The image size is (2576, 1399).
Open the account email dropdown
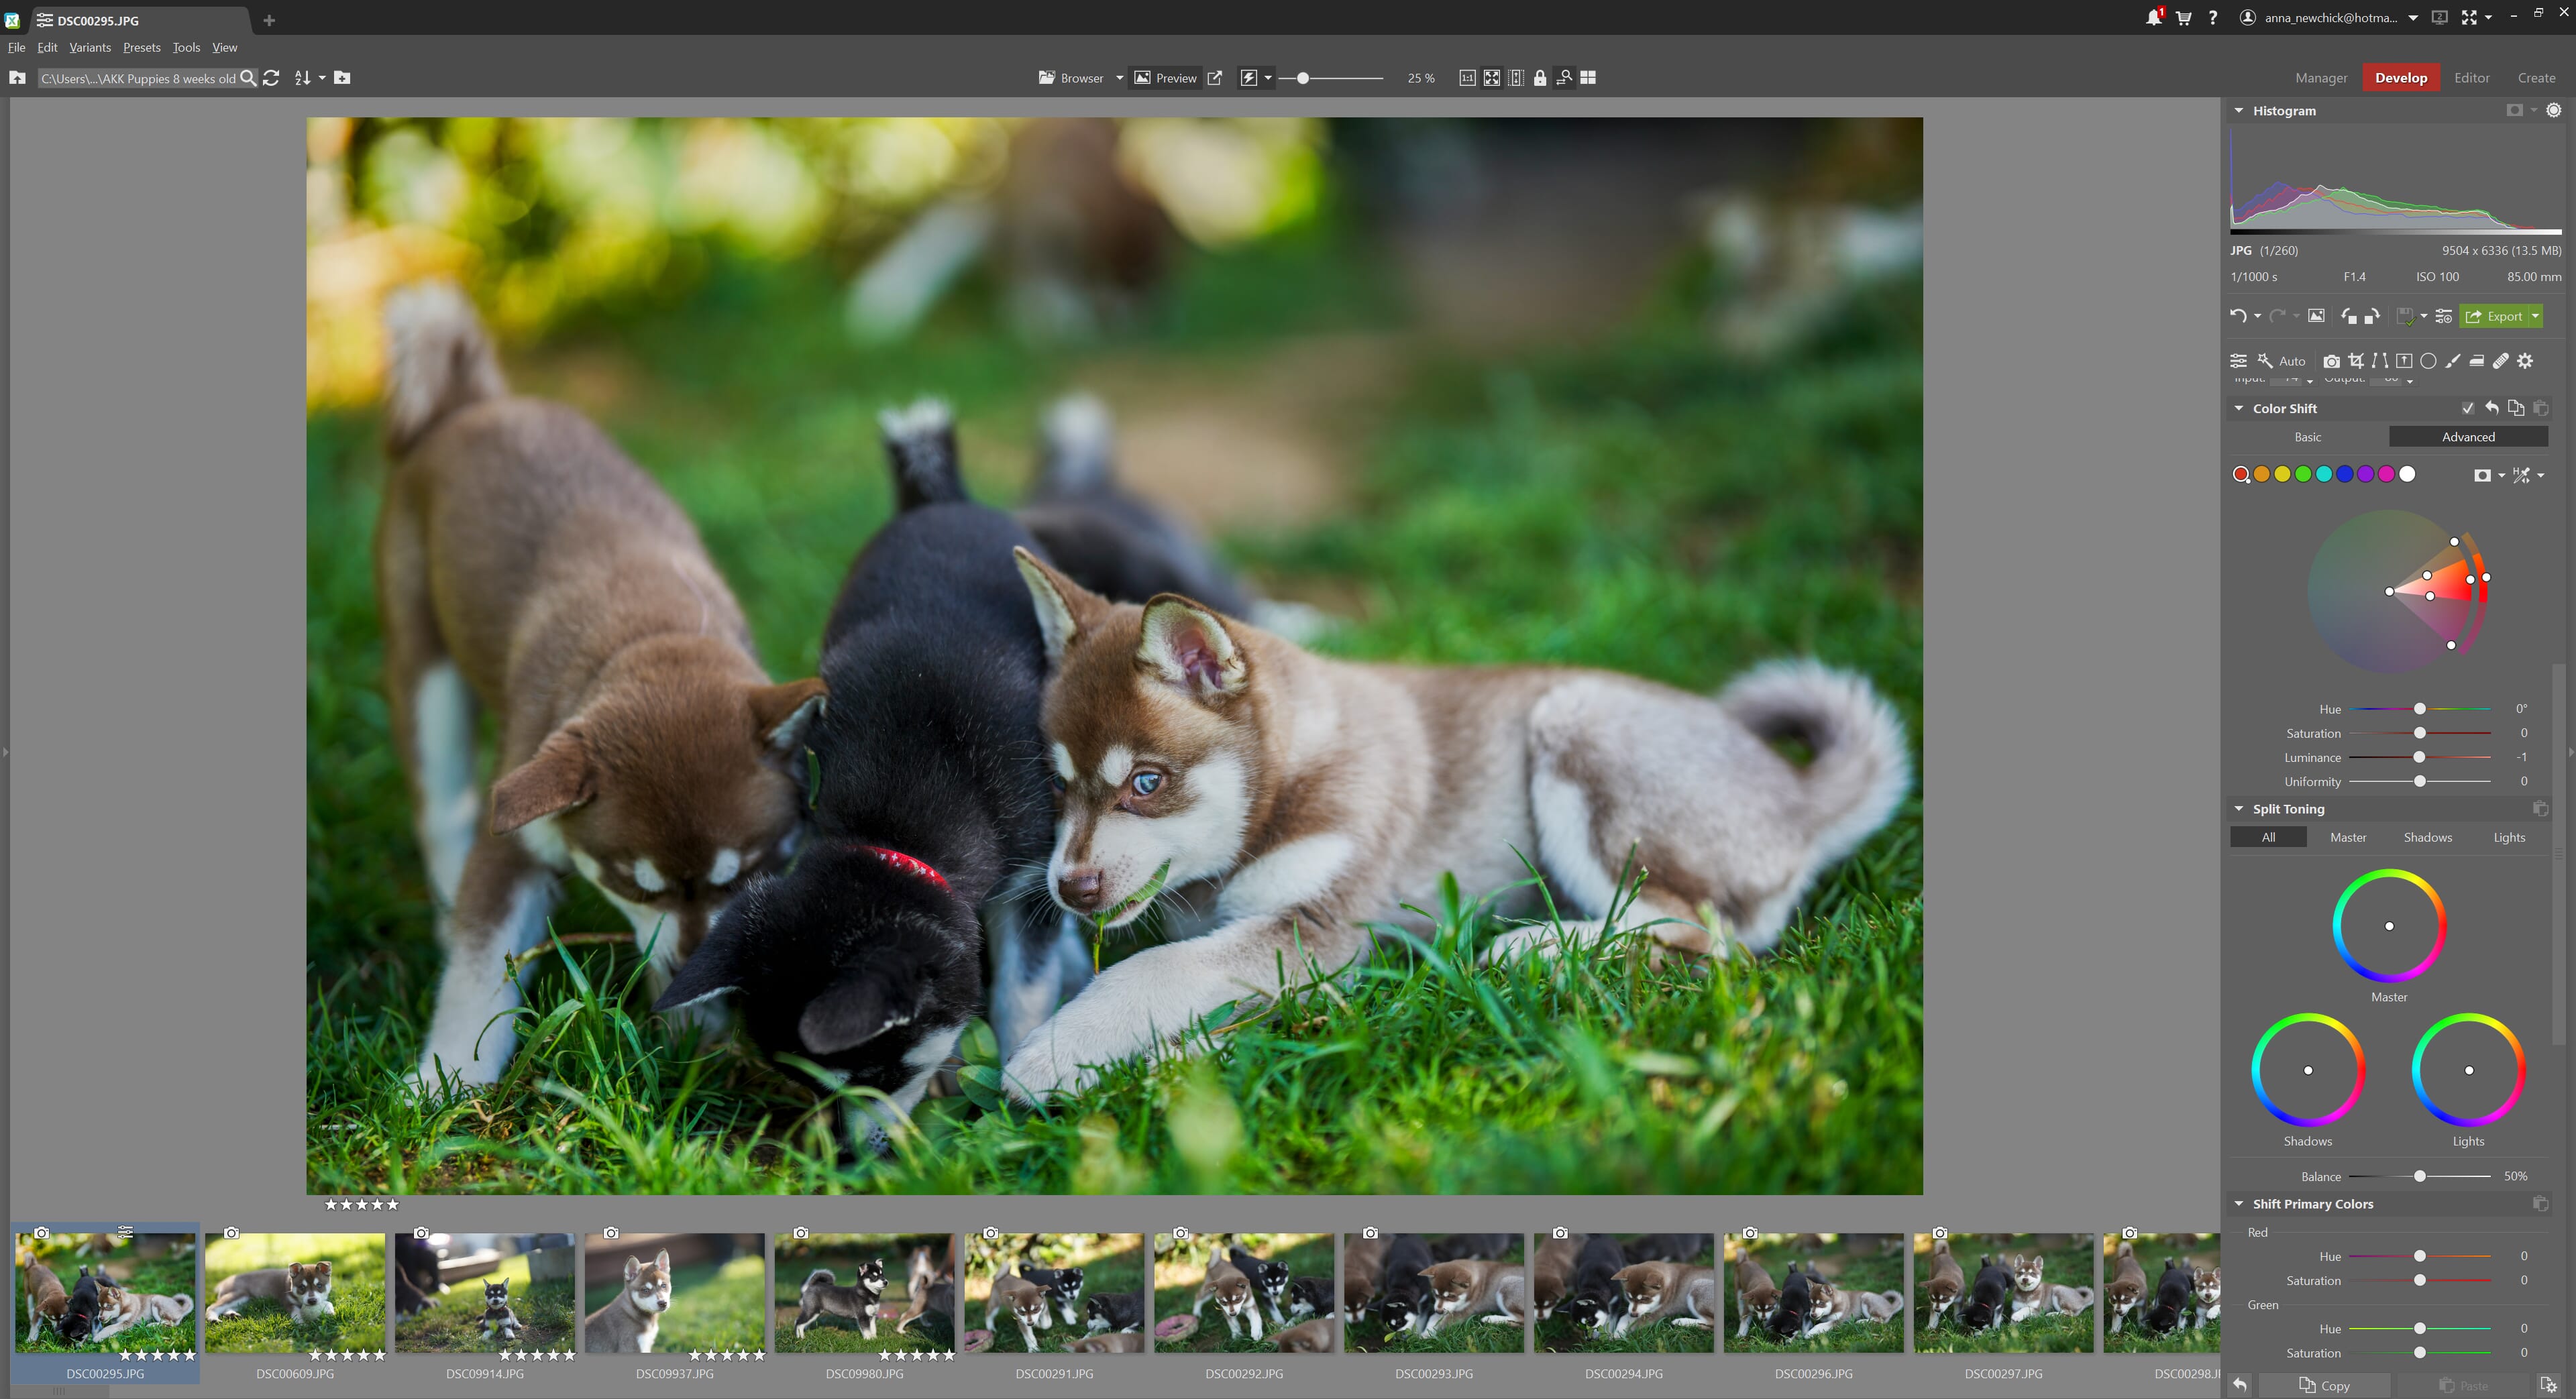point(2412,18)
